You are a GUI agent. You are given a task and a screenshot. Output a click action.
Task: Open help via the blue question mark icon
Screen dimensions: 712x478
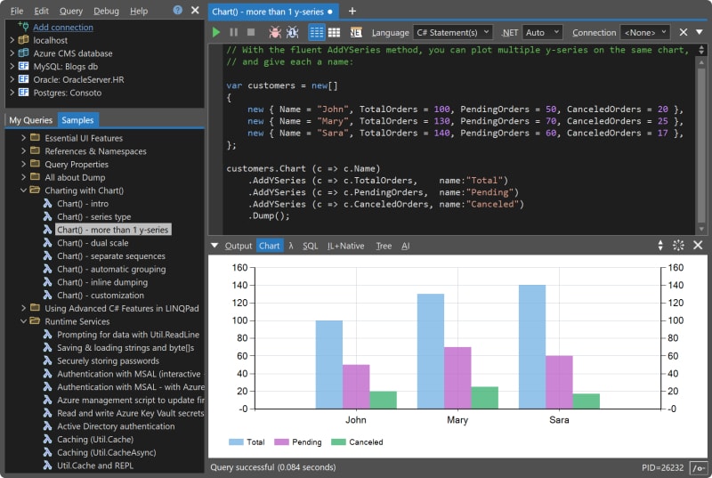pos(177,11)
